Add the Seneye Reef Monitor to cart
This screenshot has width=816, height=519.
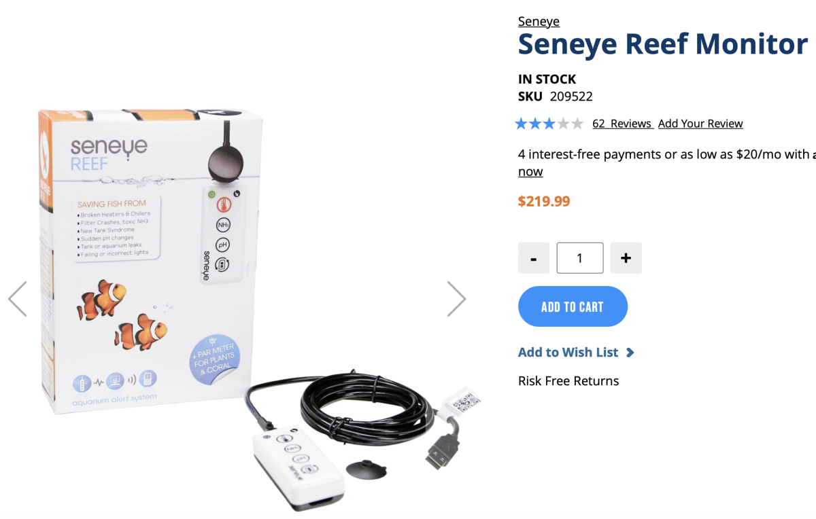coord(573,306)
